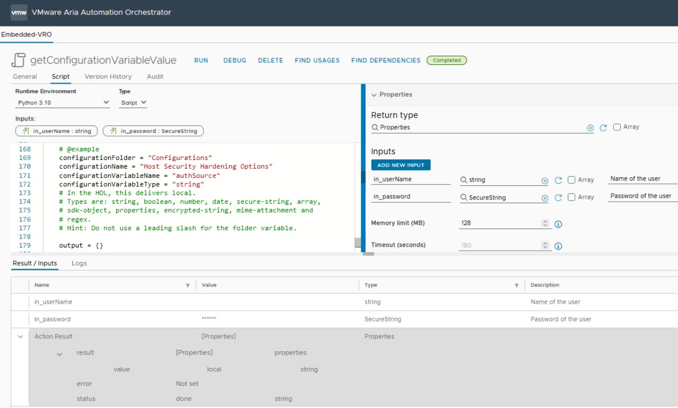Show Memory limit info tooltip icon
This screenshot has height=408, width=678.
coord(559,224)
